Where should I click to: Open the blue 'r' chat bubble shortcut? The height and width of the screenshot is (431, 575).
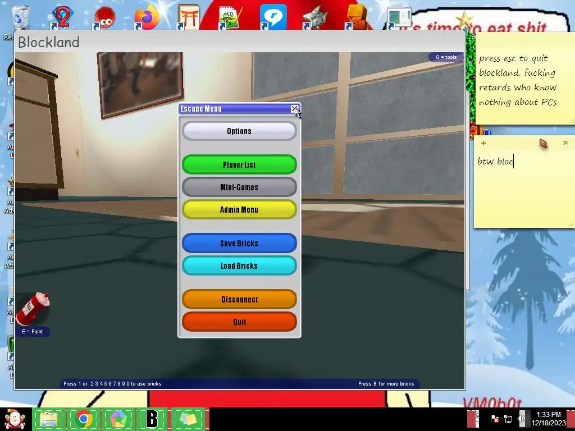[273, 17]
